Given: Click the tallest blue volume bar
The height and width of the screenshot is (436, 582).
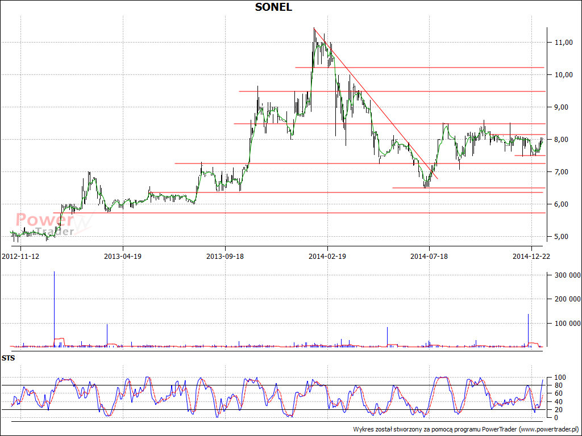Looking at the screenshot, I should (x=54, y=309).
